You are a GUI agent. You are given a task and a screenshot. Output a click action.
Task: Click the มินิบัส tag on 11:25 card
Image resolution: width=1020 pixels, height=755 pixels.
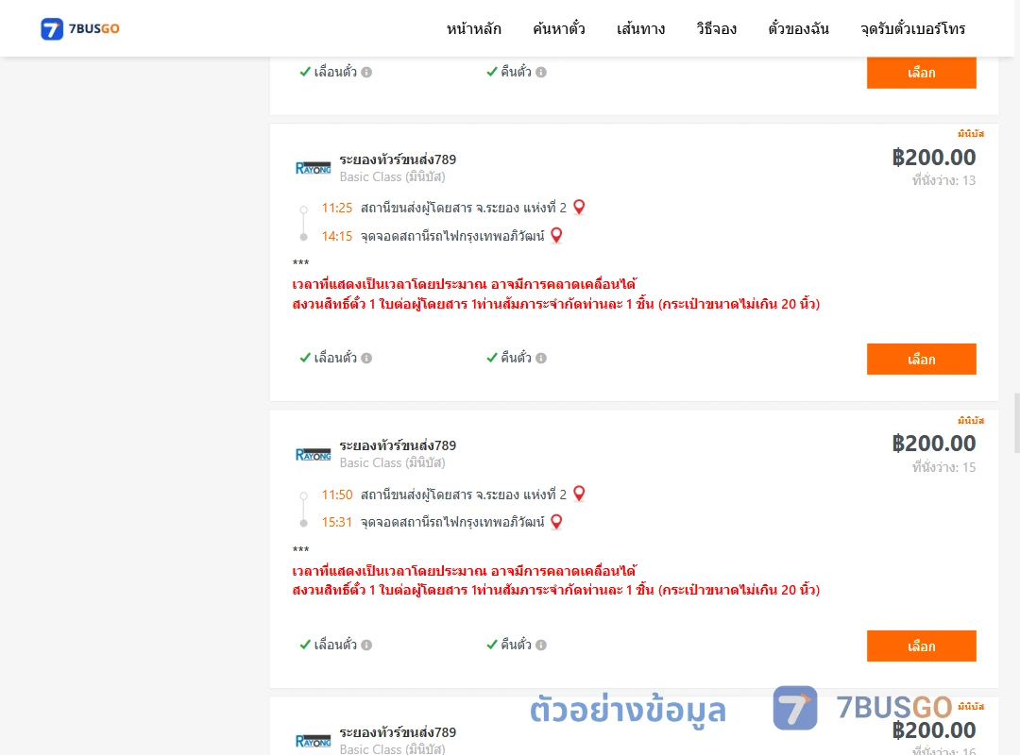[x=971, y=134]
